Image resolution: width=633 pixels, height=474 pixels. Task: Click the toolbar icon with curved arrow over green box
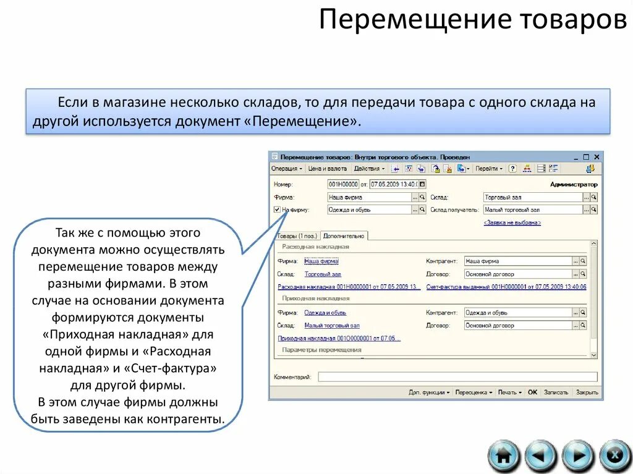435,169
